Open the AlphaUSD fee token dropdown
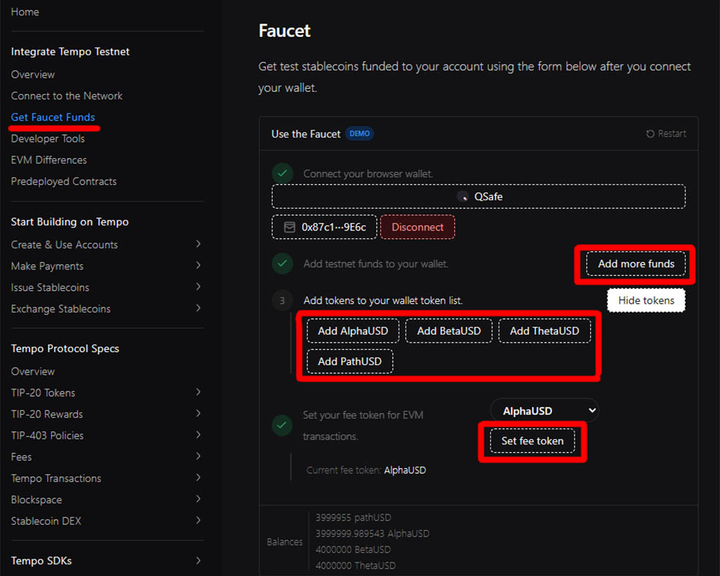 [544, 410]
